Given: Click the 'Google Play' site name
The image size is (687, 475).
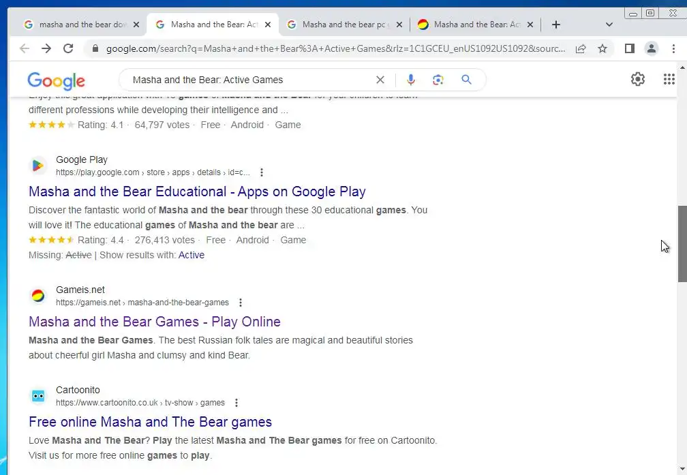Looking at the screenshot, I should (x=82, y=160).
